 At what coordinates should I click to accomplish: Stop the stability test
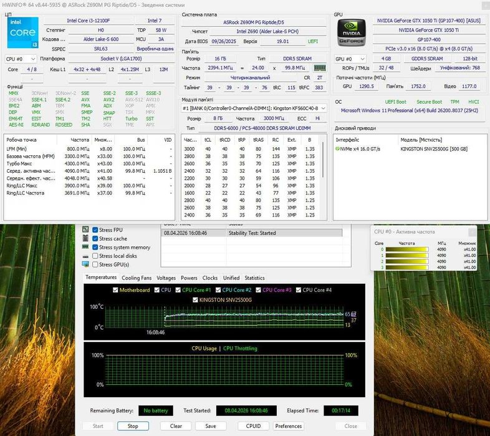point(133,426)
